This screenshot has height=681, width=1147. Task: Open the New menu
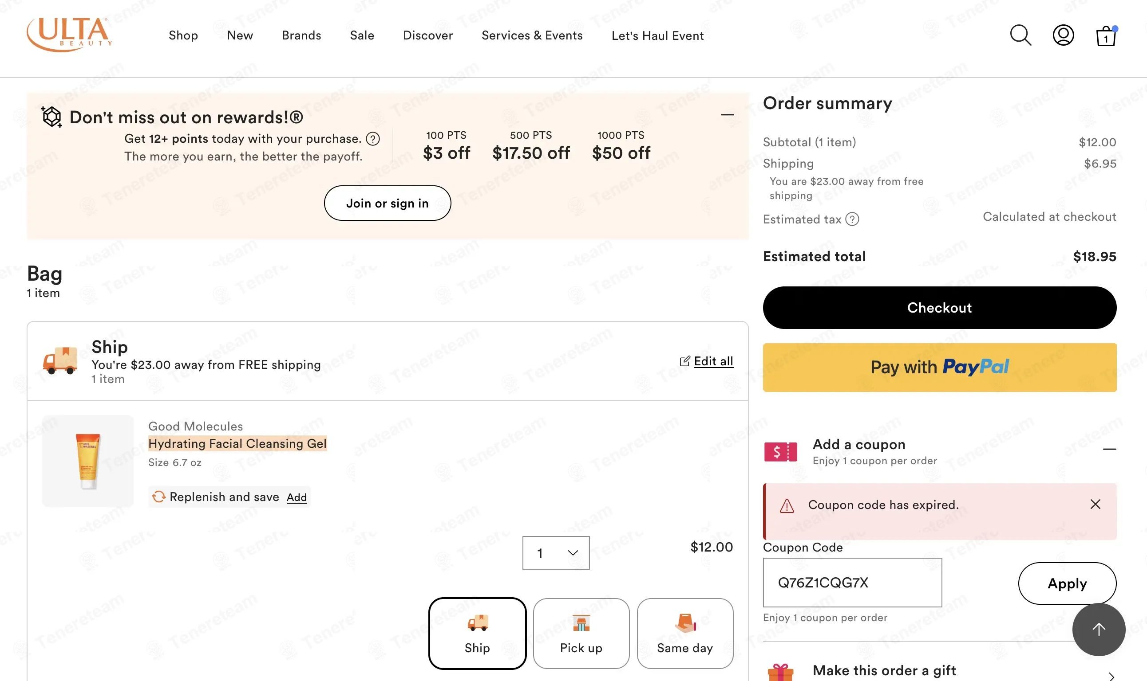240,35
